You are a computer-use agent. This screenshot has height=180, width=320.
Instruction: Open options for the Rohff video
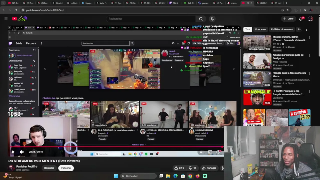[x=309, y=91]
